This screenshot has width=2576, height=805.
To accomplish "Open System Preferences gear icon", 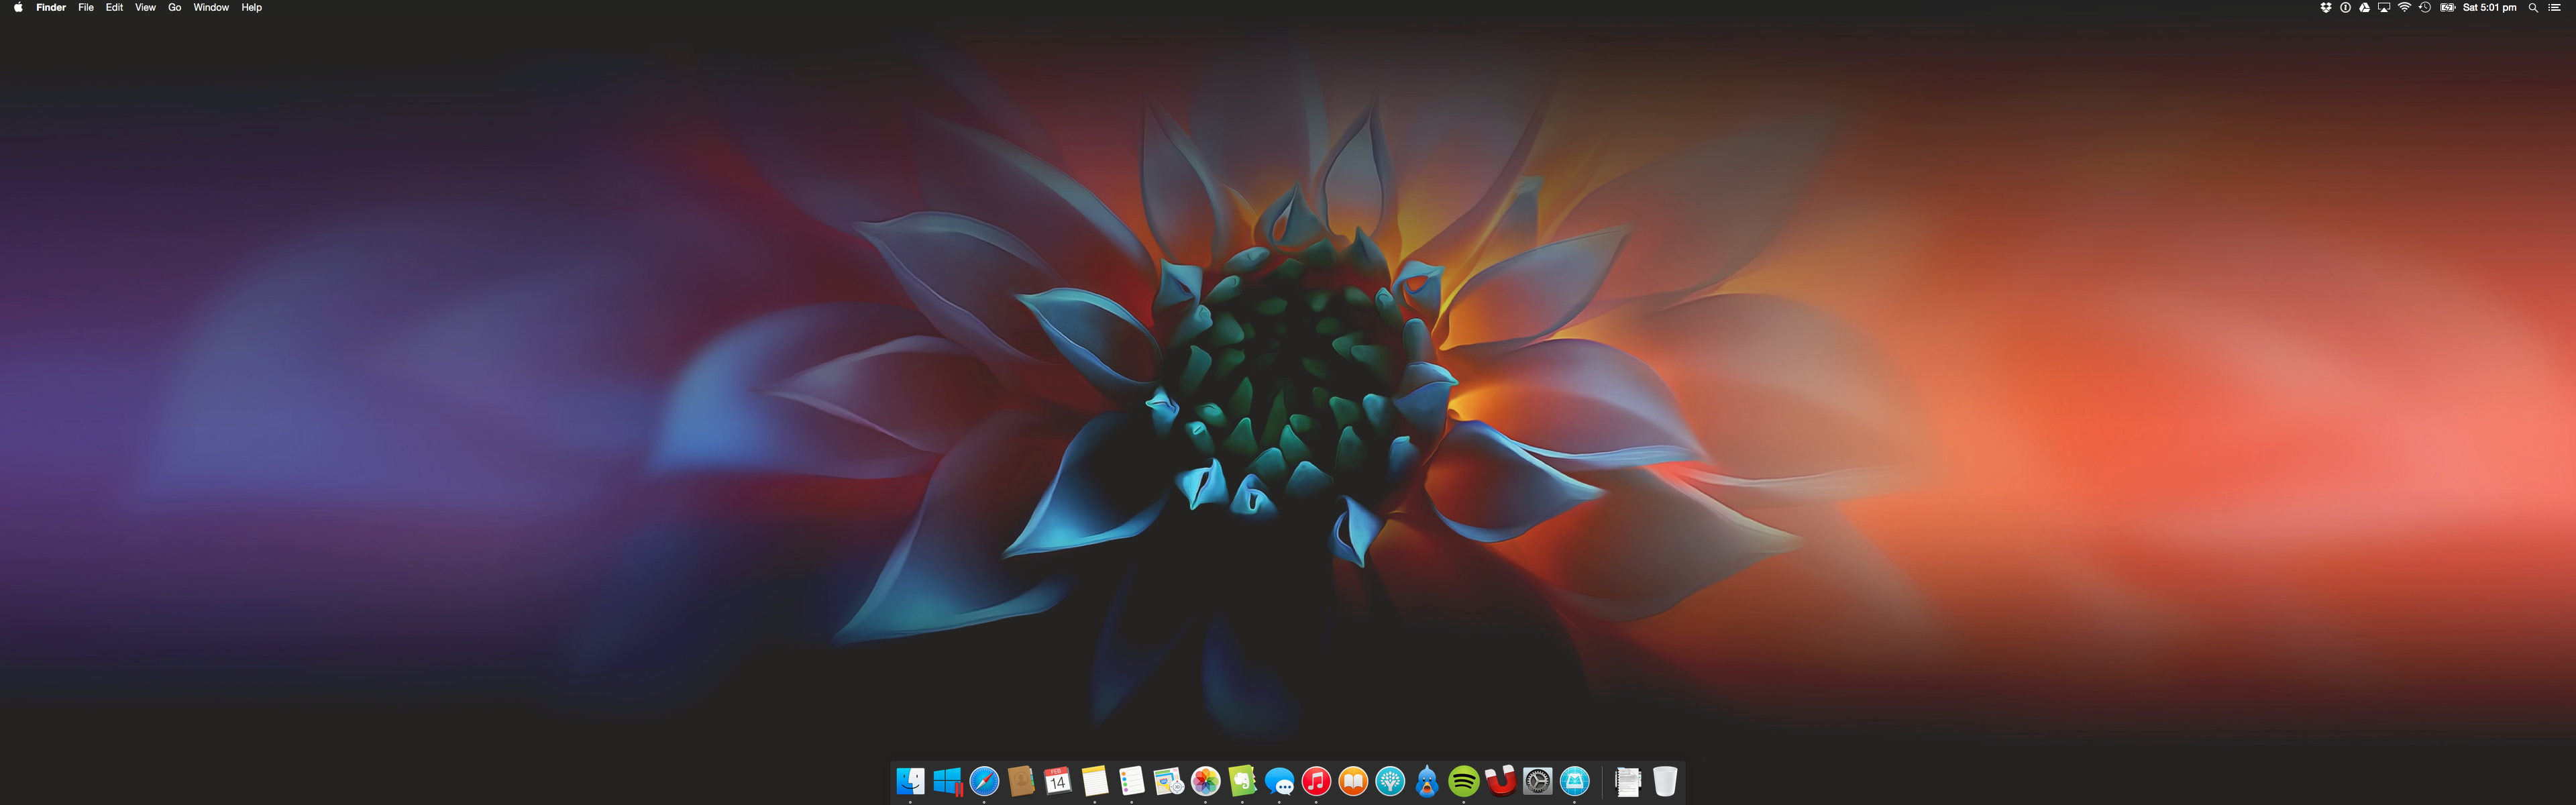I will pyautogui.click(x=1537, y=781).
